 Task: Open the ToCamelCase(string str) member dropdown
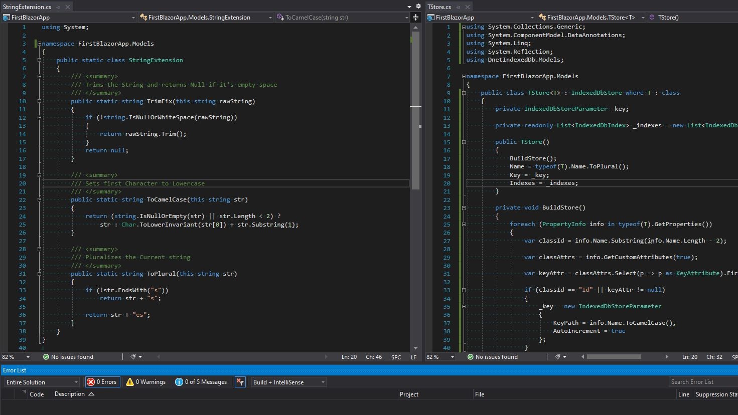[342, 18]
